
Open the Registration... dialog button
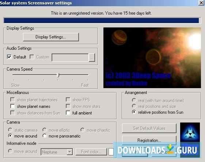click(149, 140)
